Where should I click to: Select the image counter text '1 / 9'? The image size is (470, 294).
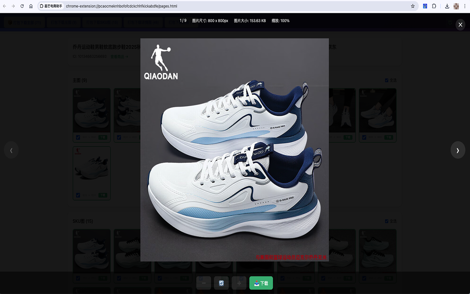tap(183, 21)
